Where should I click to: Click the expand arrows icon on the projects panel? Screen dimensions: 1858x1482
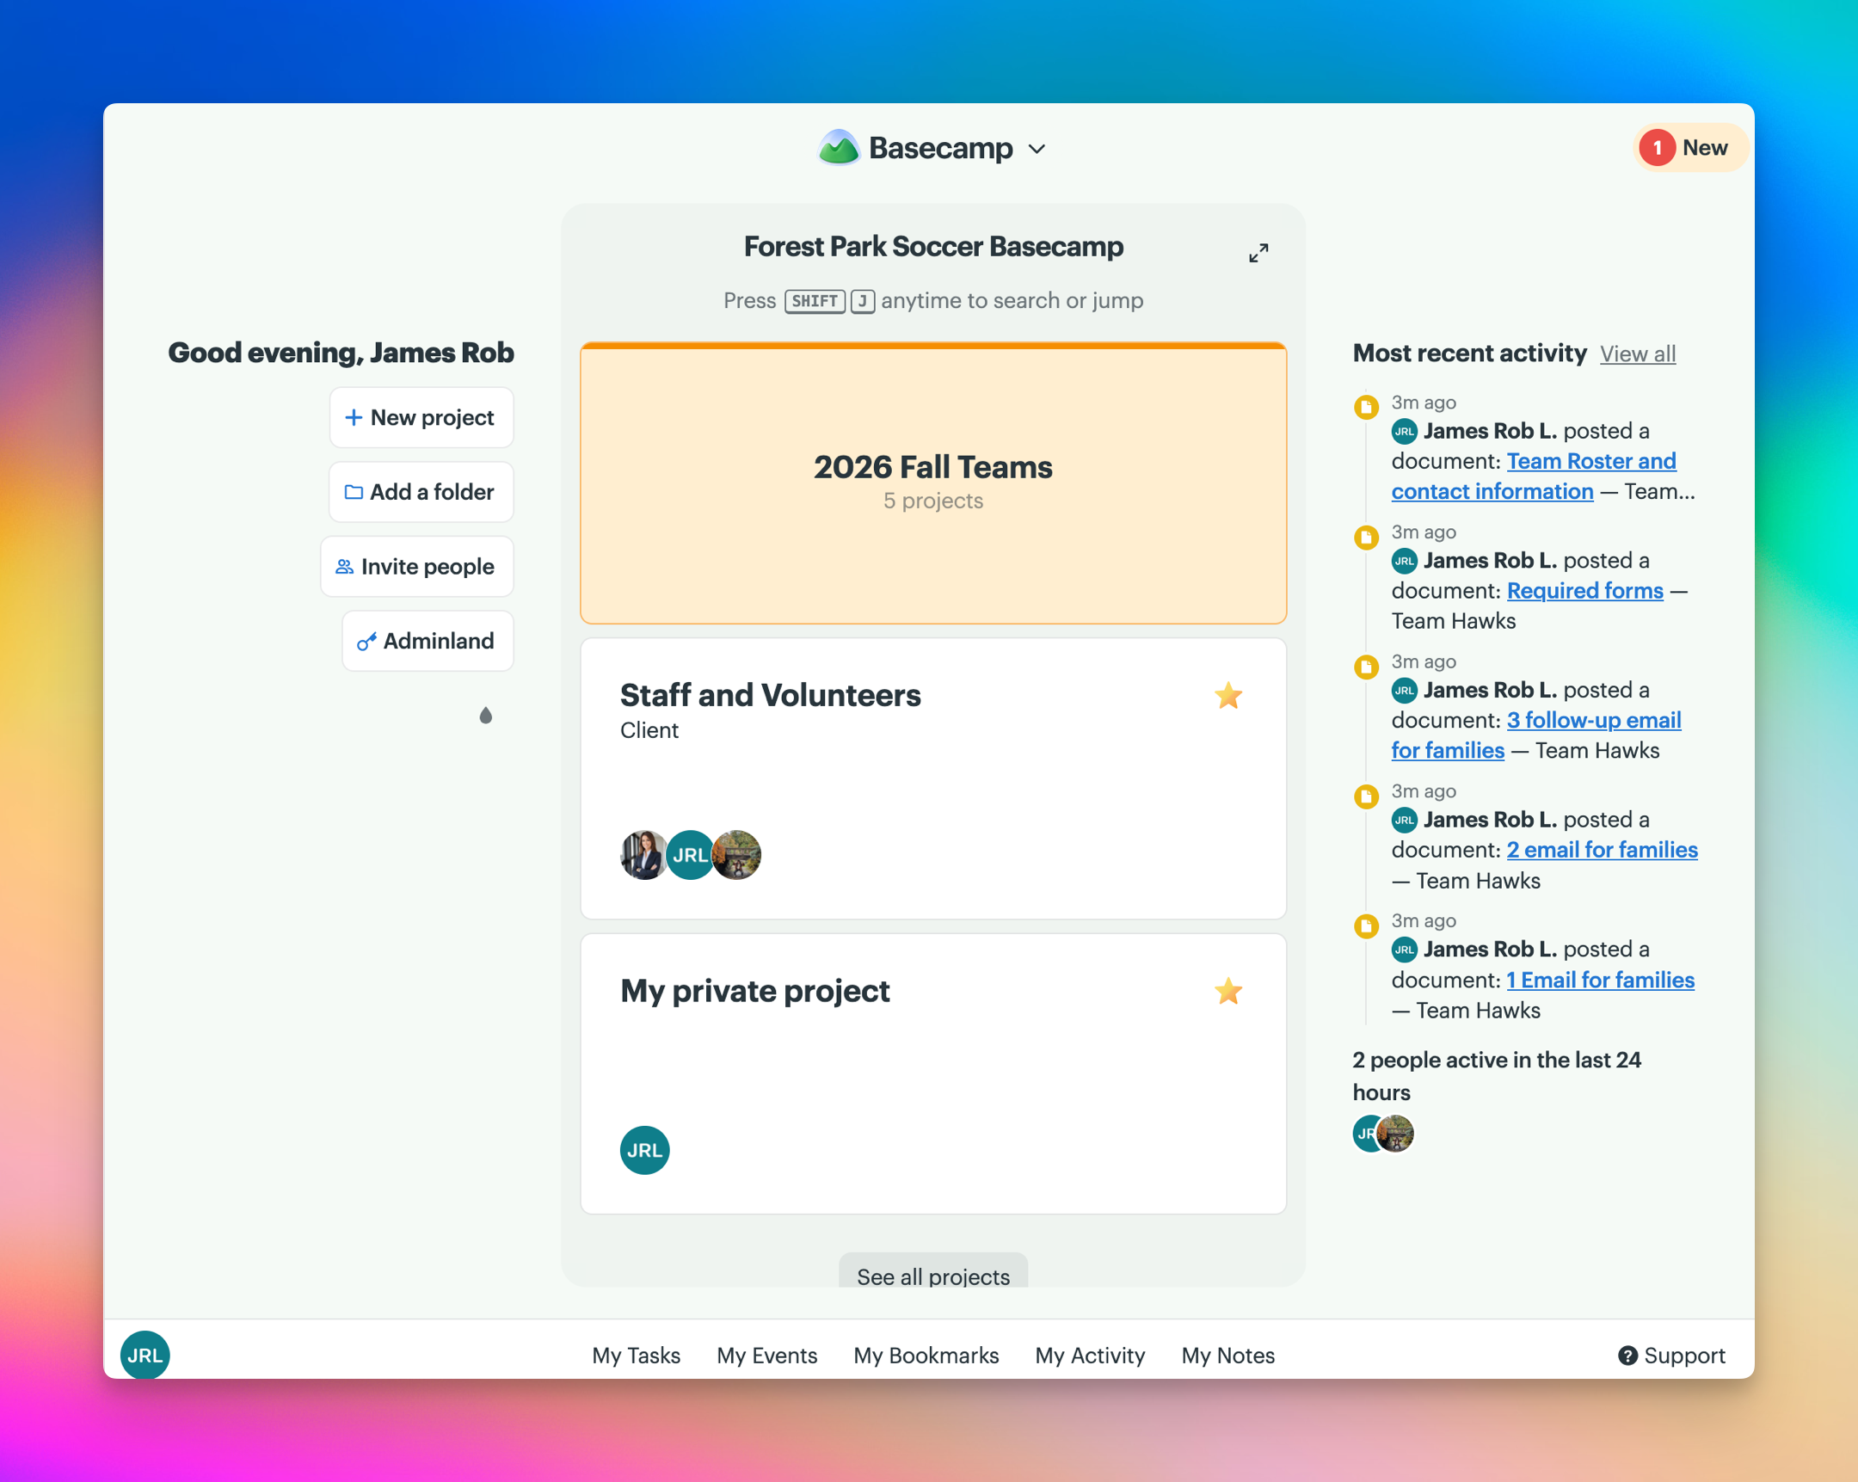1258,253
